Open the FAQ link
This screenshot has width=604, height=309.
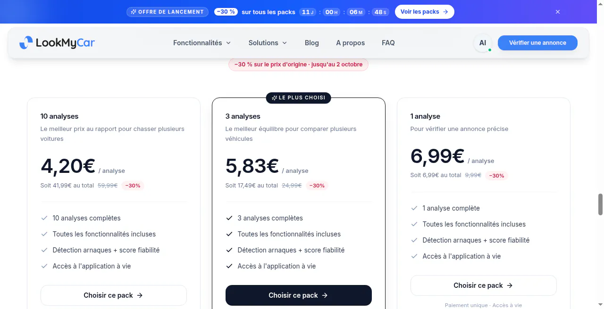[388, 43]
